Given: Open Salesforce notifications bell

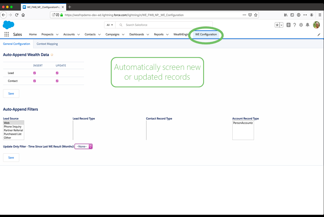Looking at the screenshot, I should [x=307, y=25].
